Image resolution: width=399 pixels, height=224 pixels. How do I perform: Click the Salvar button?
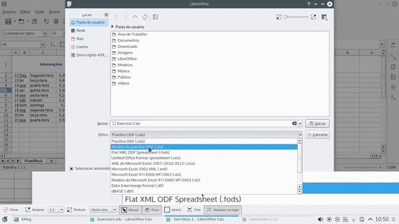point(317,123)
